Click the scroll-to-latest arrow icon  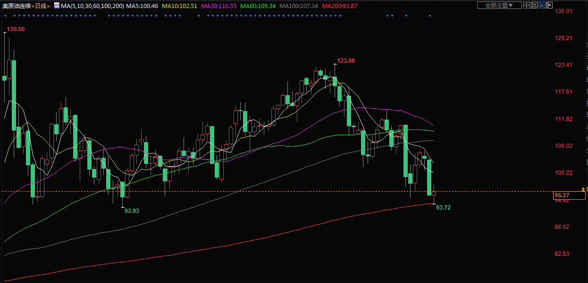click(550, 5)
